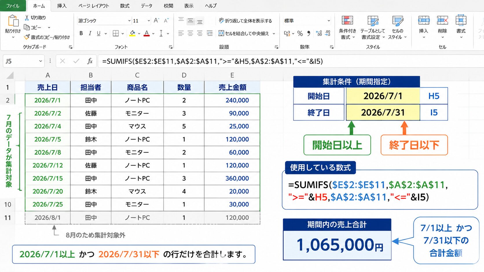
Task: Align cell text left
Action: tap(181, 34)
